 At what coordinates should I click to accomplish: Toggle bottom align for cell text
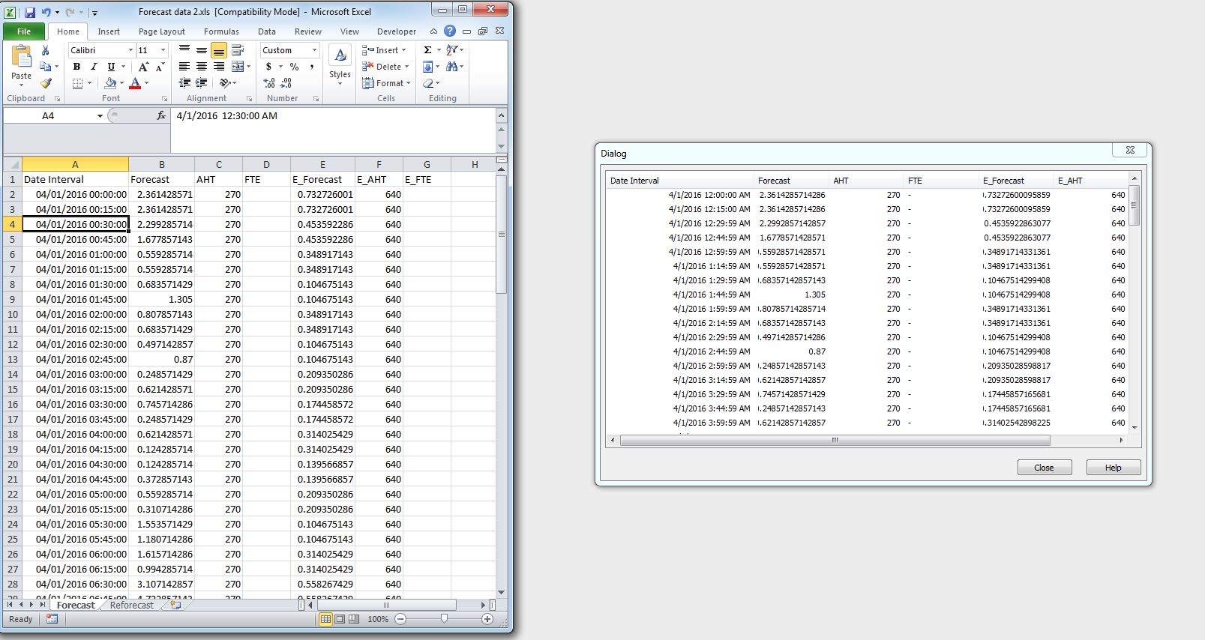[x=219, y=50]
